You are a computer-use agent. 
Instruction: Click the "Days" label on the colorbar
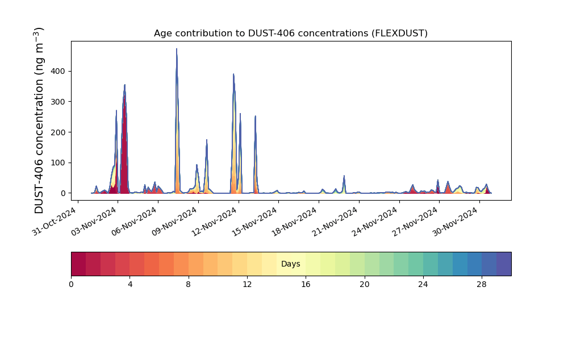click(x=290, y=264)
